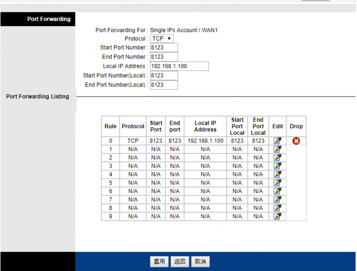The height and width of the screenshot is (271, 357).
Task: Edit port forwarding rule 6
Action: [x=277, y=191]
